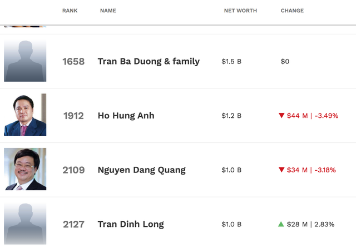
Task: Click the -3.49% change value
Action: 326,116
